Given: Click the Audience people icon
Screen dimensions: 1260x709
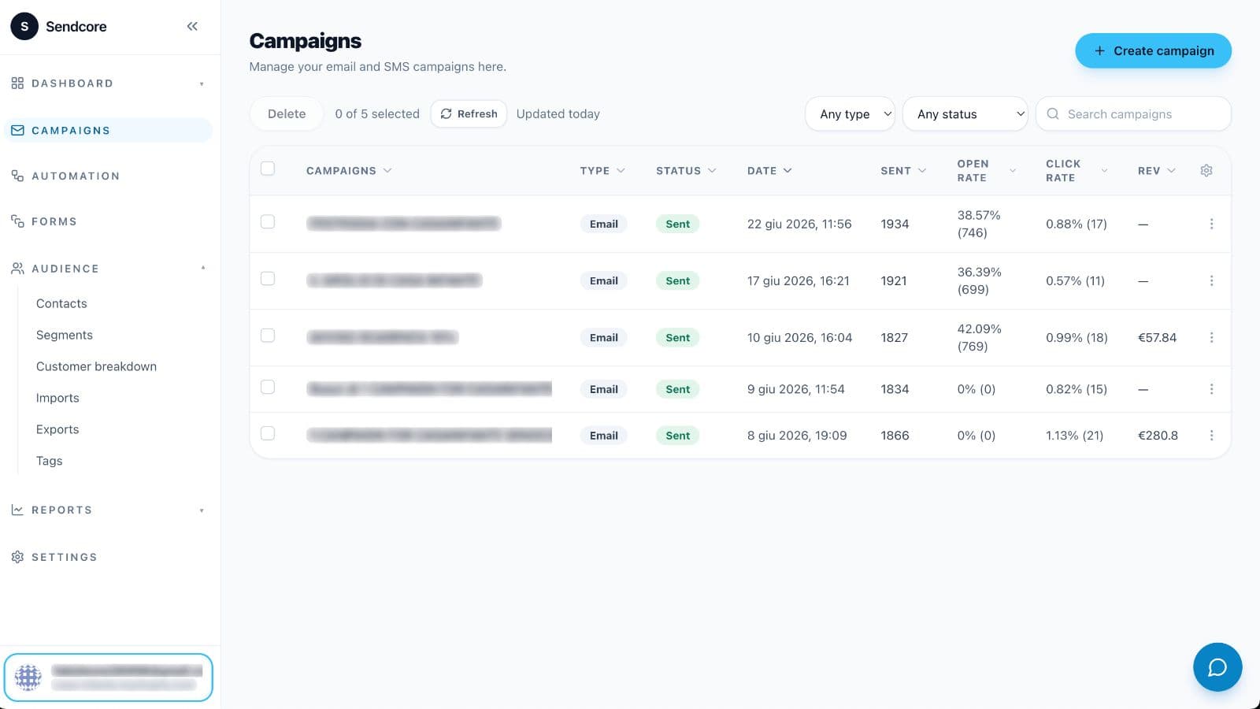Looking at the screenshot, I should tap(17, 269).
